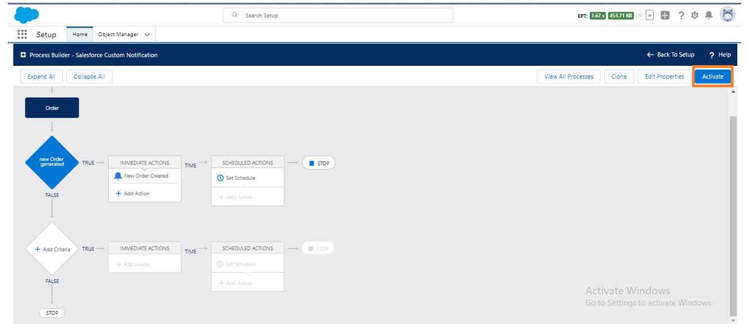Open the user profile avatar

click(x=728, y=15)
